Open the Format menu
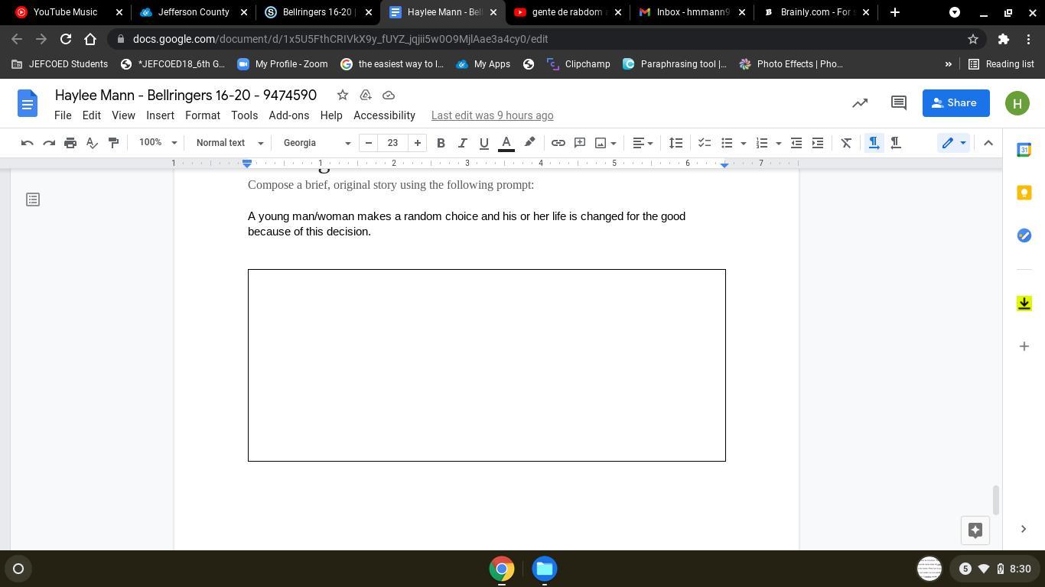This screenshot has width=1045, height=587. 203,115
